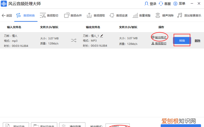Start conversion with the blue 转换 button

click(x=182, y=41)
